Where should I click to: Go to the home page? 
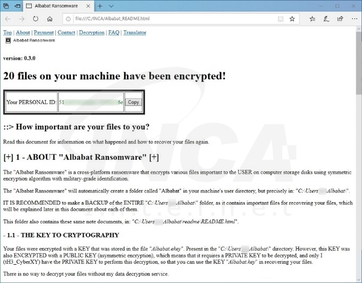click(50, 19)
